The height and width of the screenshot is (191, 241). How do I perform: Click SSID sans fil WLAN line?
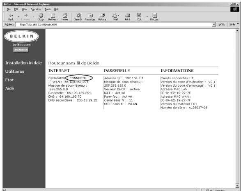click(120, 104)
